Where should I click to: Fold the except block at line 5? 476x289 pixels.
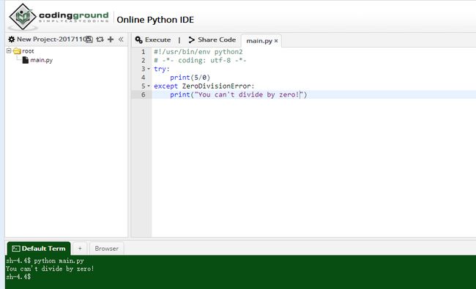[x=149, y=86]
